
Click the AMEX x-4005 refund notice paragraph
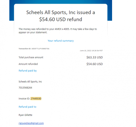click(x=58, y=31)
